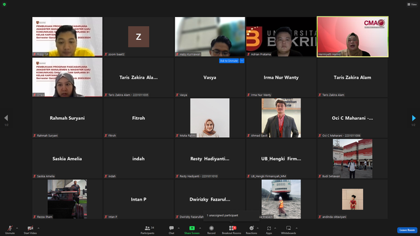Screen dimensions: 420x236
Task: Select the Mutia Rahmi profile photo tile
Action: (x=210, y=118)
